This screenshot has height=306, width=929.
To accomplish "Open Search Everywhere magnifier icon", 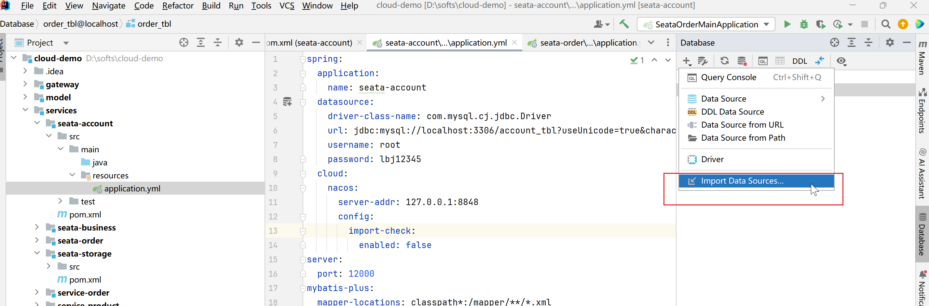I will click(886, 24).
